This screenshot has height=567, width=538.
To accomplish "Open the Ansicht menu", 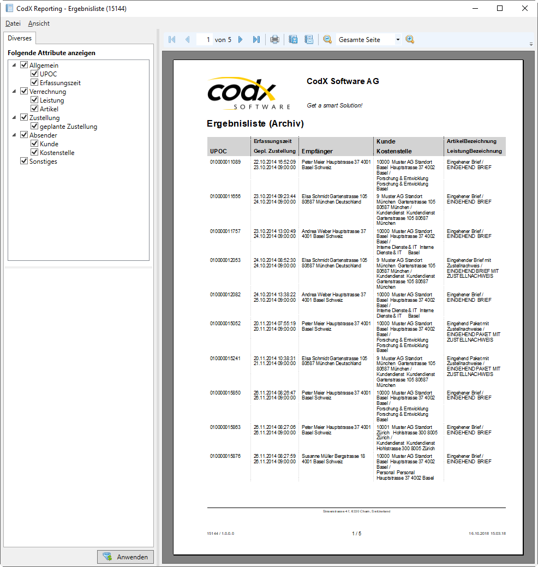I will [x=38, y=23].
